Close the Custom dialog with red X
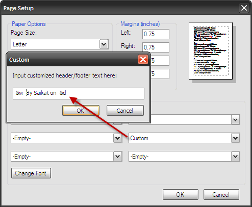Image resolution: width=252 pixels, height=207 pixels. [x=143, y=60]
